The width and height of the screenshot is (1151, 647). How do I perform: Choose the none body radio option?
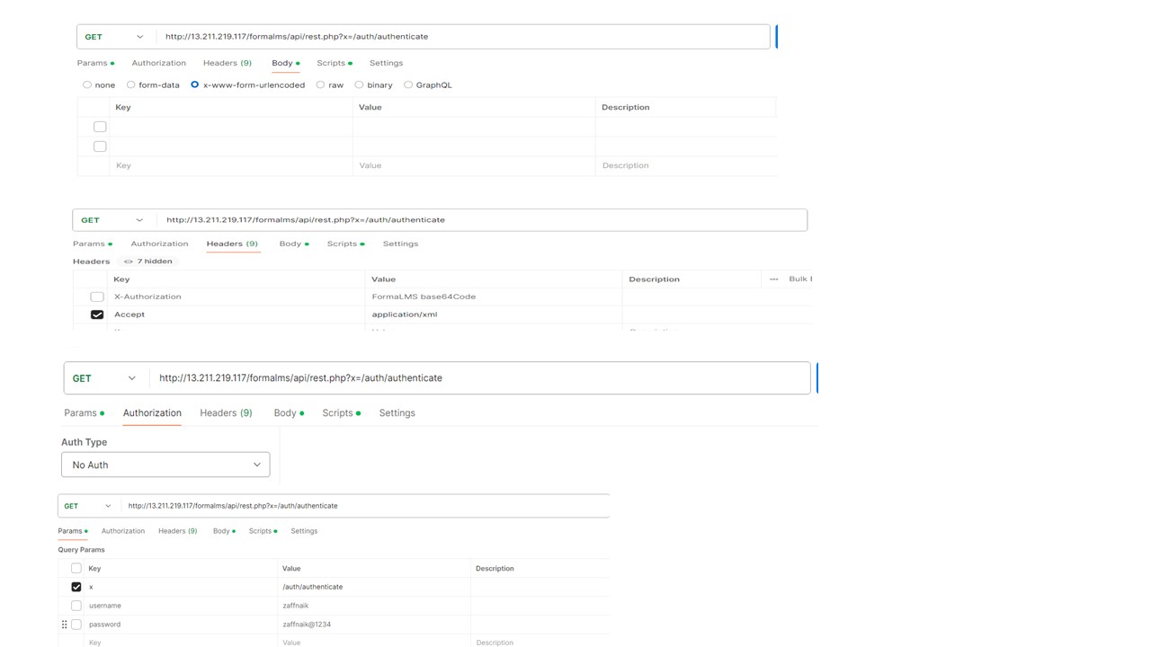click(87, 85)
